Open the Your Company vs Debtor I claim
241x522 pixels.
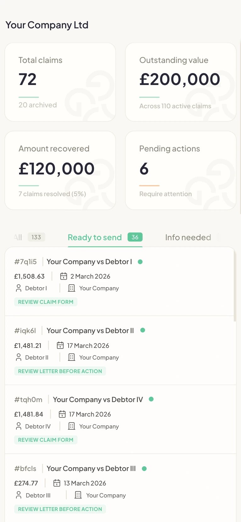pyautogui.click(x=89, y=262)
